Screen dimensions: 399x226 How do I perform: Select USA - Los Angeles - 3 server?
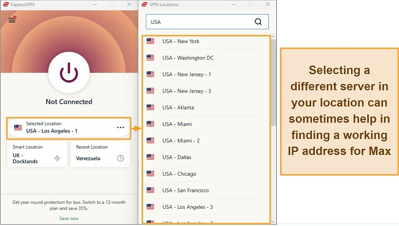click(206, 206)
